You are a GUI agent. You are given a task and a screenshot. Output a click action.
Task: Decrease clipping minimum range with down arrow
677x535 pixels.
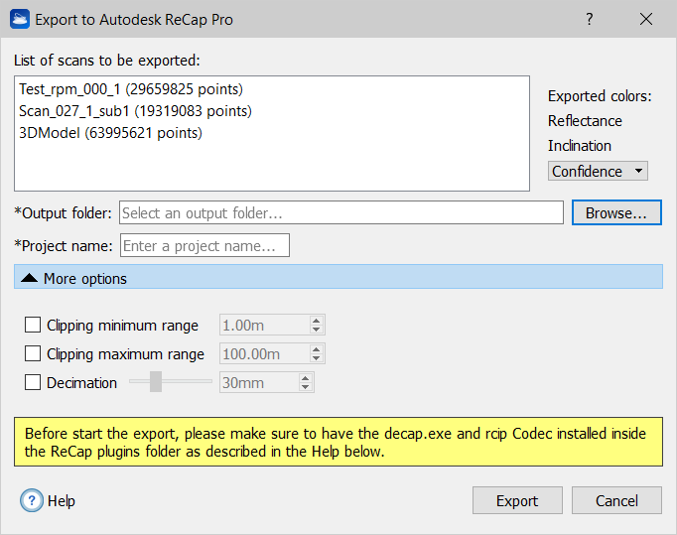coord(316,330)
